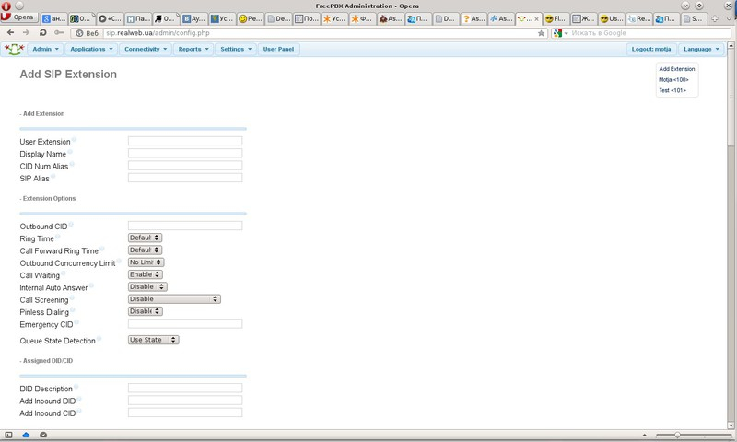Toggle the panel icon at bottom-left
Screen dimensions: 737x442
8,435
